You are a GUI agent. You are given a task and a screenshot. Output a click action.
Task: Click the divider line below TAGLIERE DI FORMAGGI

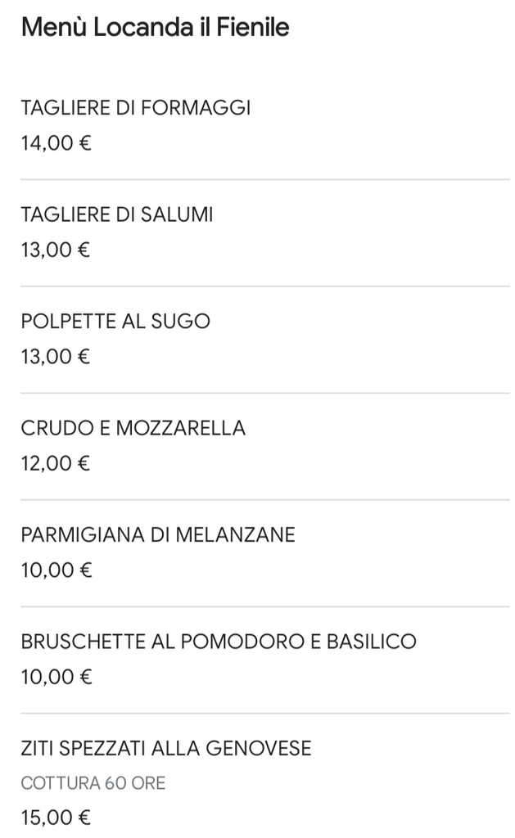point(265,179)
